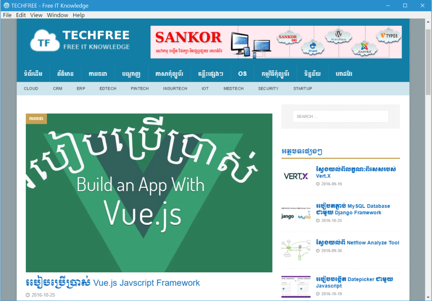Click the 2016-10-19 date text
This screenshot has width=432, height=301.
pos(332,294)
